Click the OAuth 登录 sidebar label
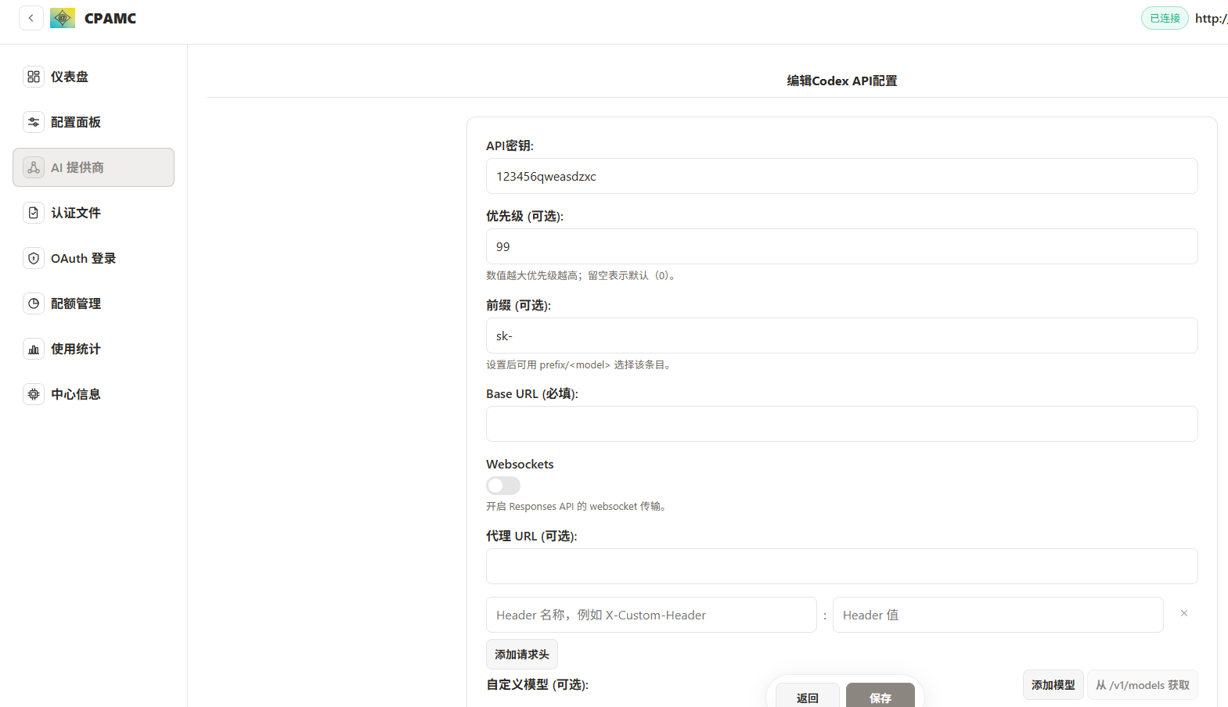This screenshot has width=1228, height=707. click(x=84, y=258)
